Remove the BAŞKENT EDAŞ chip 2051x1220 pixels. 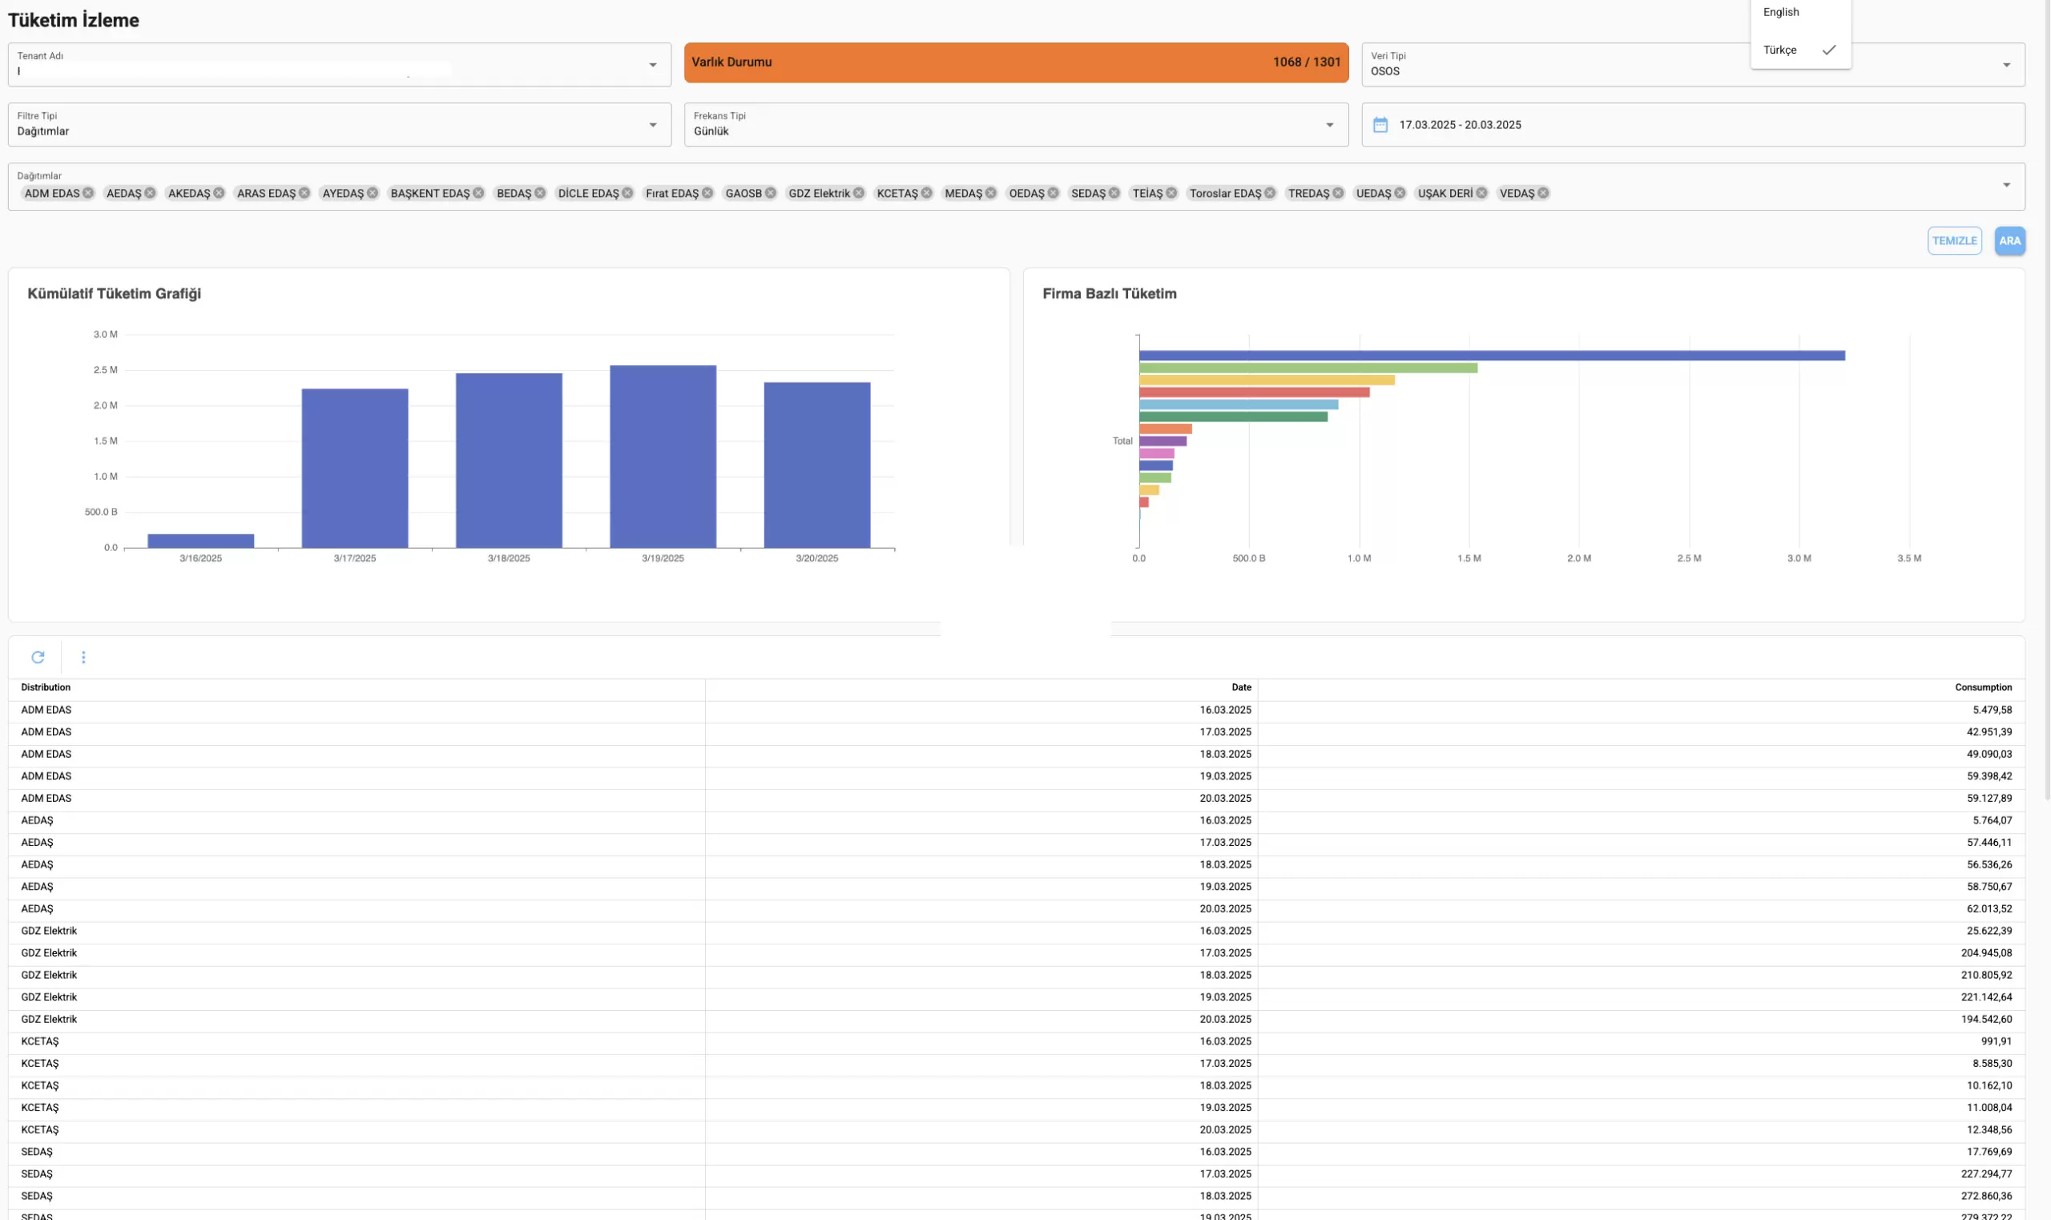(x=478, y=193)
